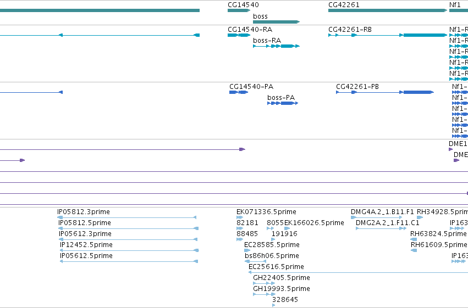Click the 82181 feature label
The height and width of the screenshot is (308, 468).
[x=247, y=223]
